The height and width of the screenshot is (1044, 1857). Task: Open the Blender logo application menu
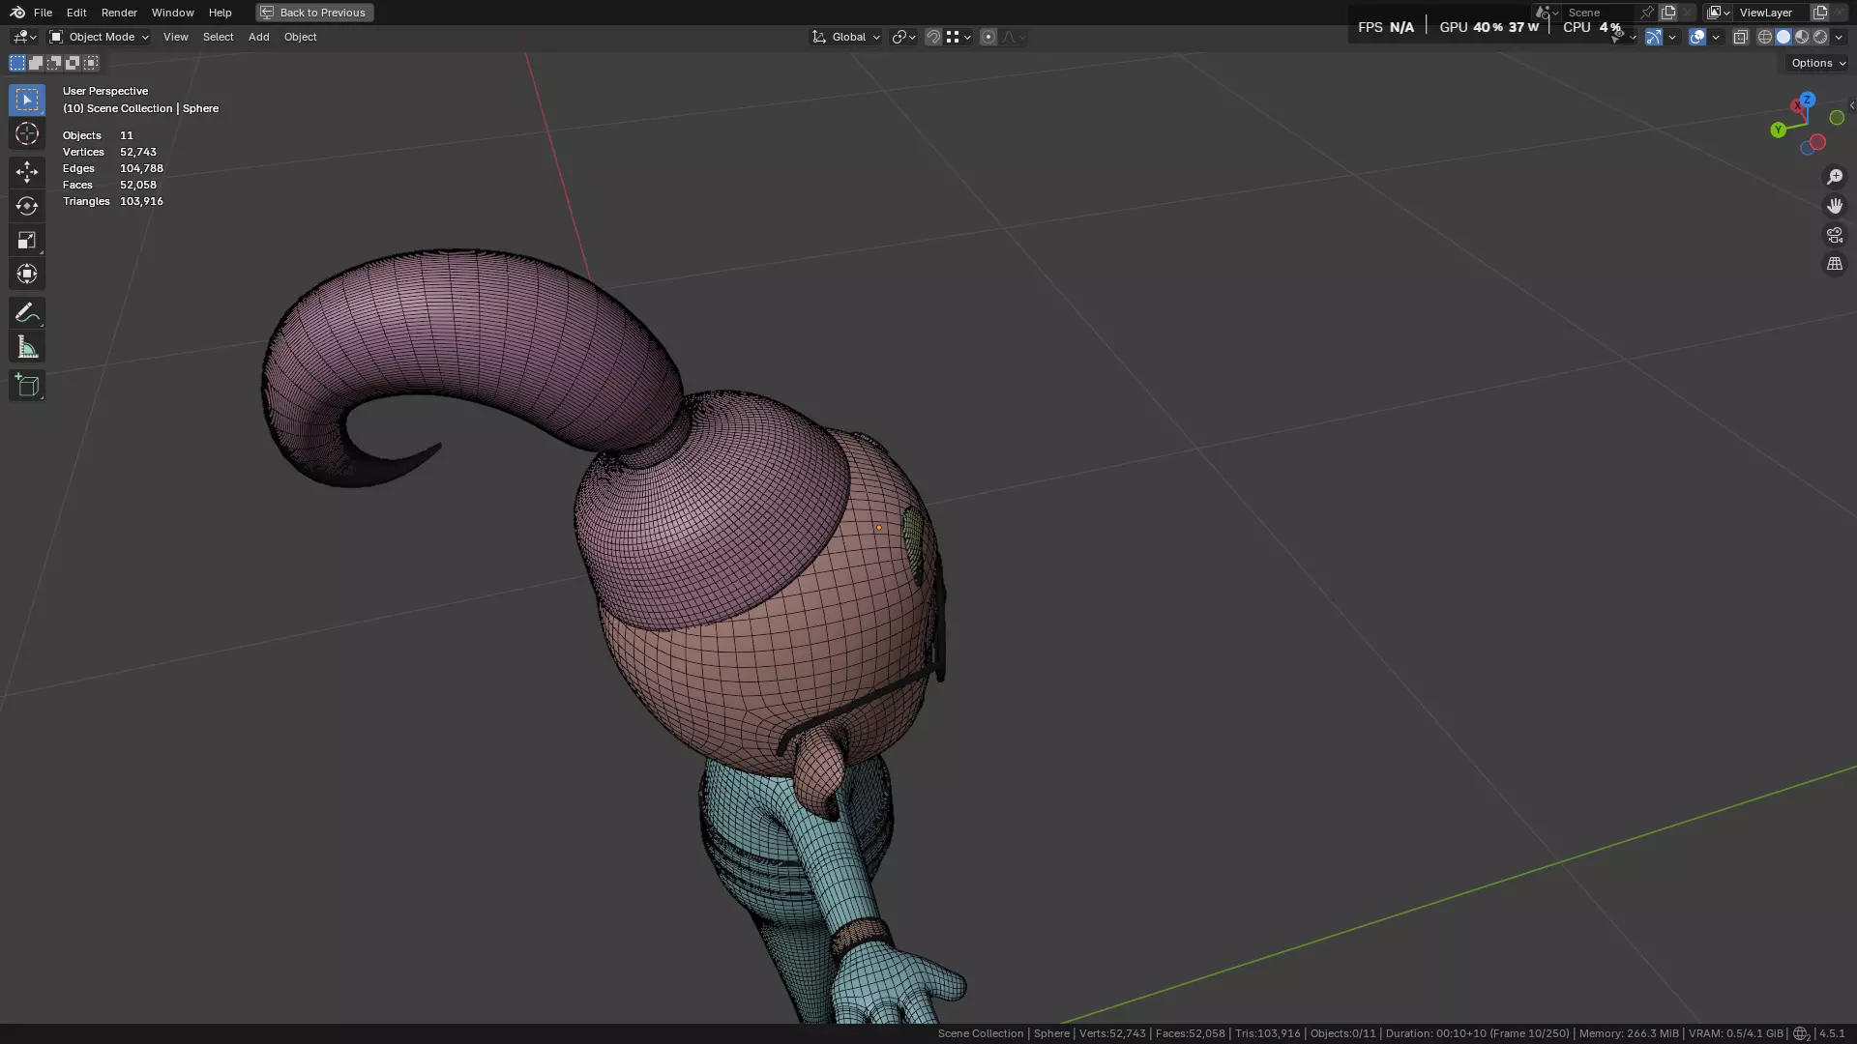coord(17,13)
